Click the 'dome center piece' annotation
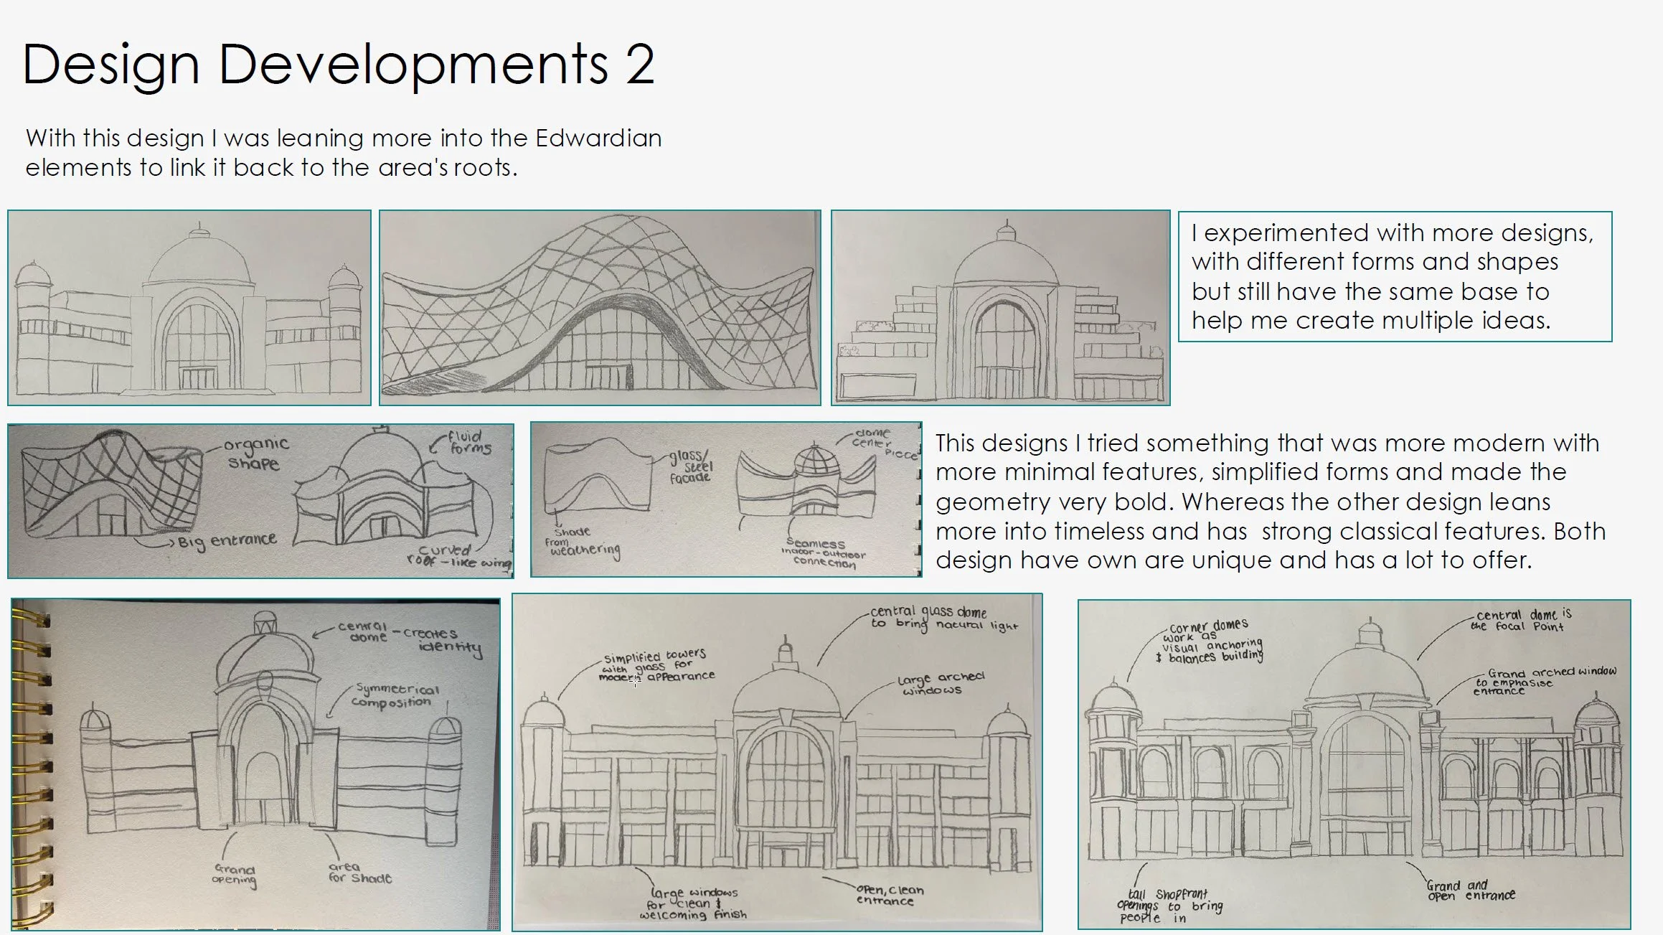 click(x=884, y=443)
